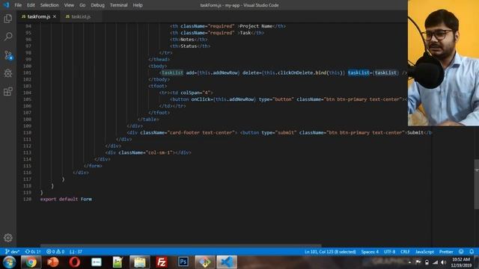Open PowerPoint from the taskbar
This screenshot has height=269, width=479.
pyautogui.click(x=53, y=262)
